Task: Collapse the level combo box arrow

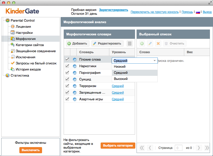Action: pos(154,61)
